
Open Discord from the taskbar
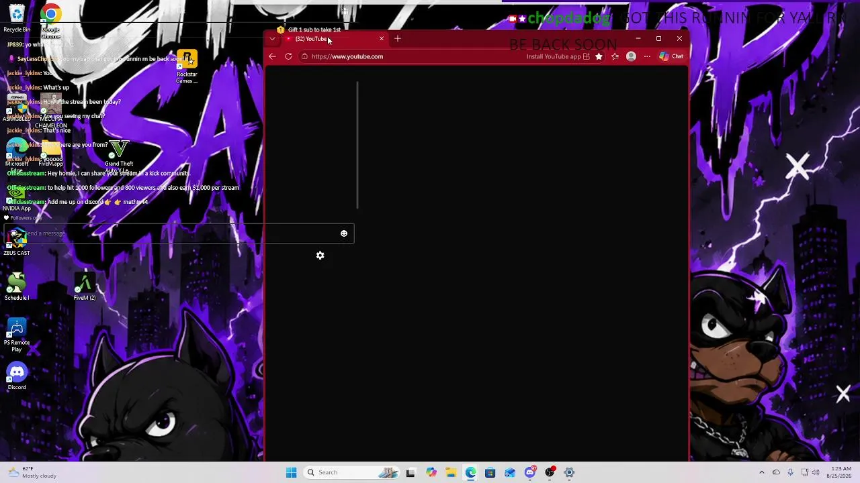tap(530, 472)
